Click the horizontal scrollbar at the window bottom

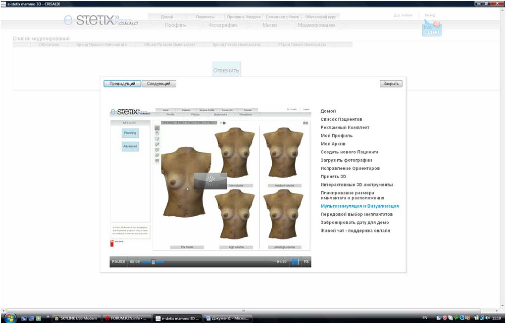tap(244, 311)
